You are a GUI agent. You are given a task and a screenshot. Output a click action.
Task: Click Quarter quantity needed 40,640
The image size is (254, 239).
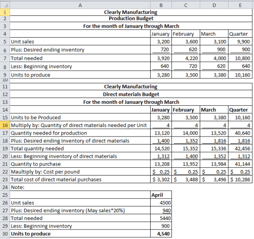pyautogui.click(x=243, y=133)
